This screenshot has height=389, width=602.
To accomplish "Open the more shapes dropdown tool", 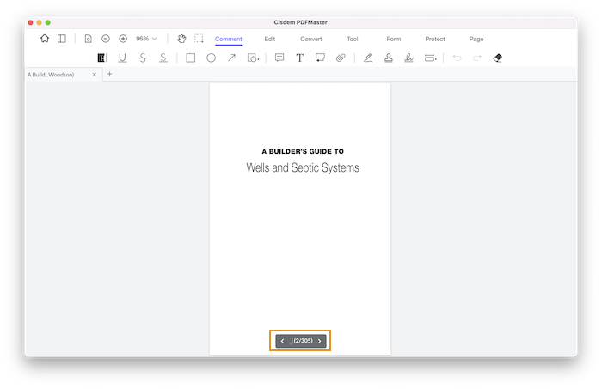I will (253, 58).
